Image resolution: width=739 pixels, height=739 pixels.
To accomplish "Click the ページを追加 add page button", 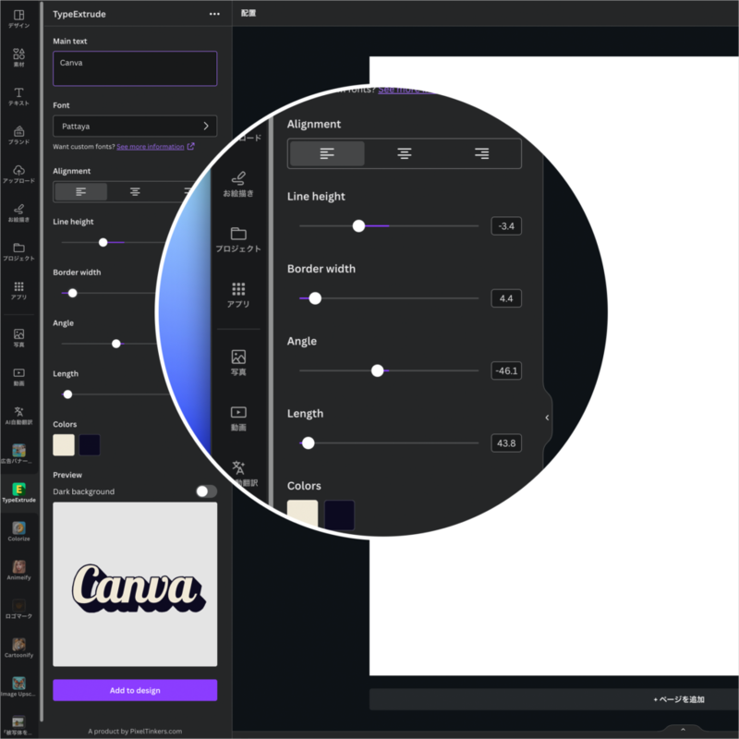I will coord(679,699).
